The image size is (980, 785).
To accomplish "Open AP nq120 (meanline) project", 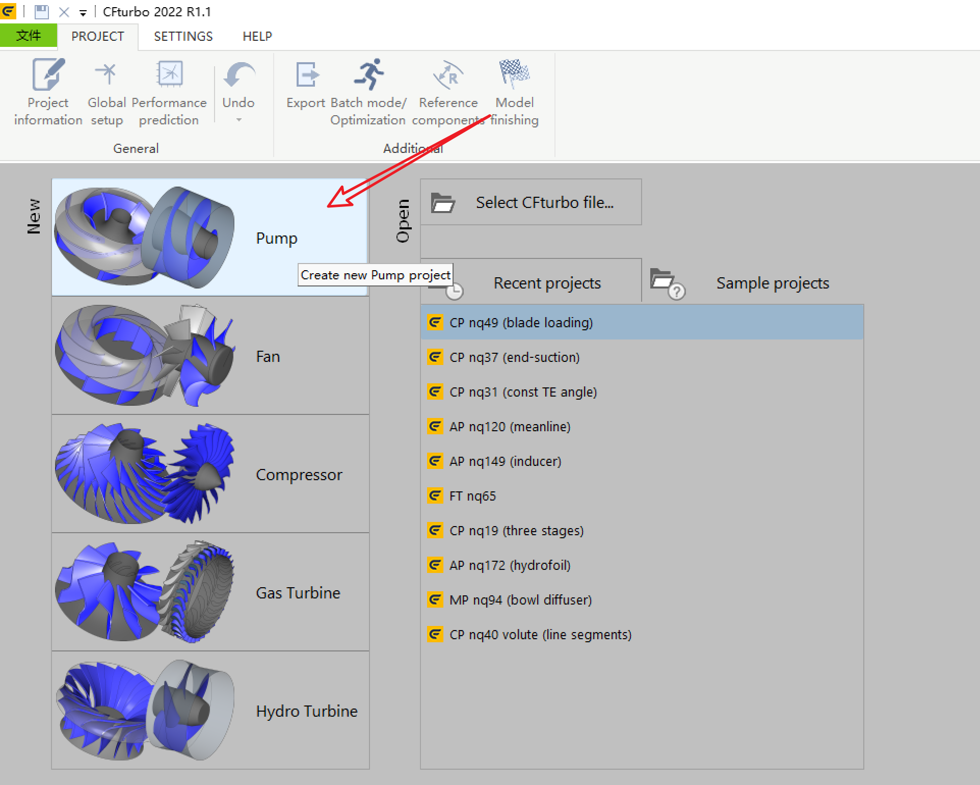I will coord(642,427).
